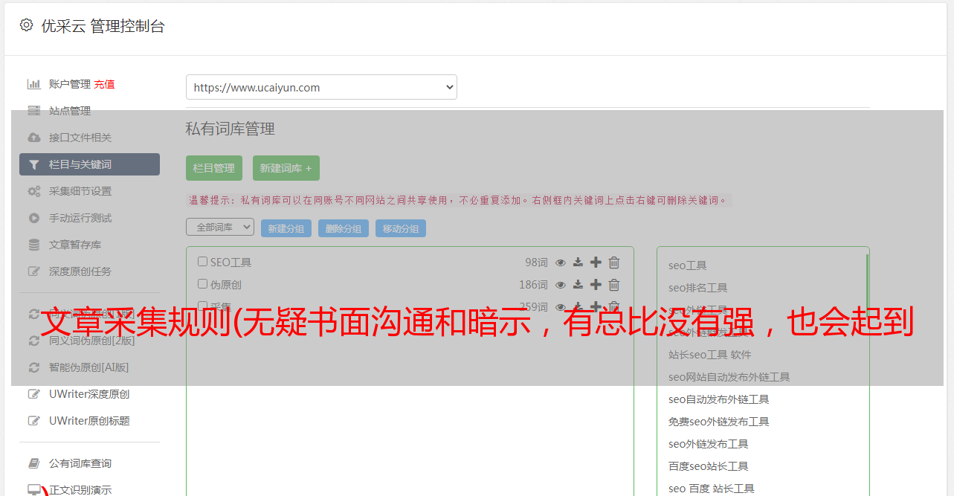
Task: Click the 新建分组 button
Action: click(x=286, y=228)
